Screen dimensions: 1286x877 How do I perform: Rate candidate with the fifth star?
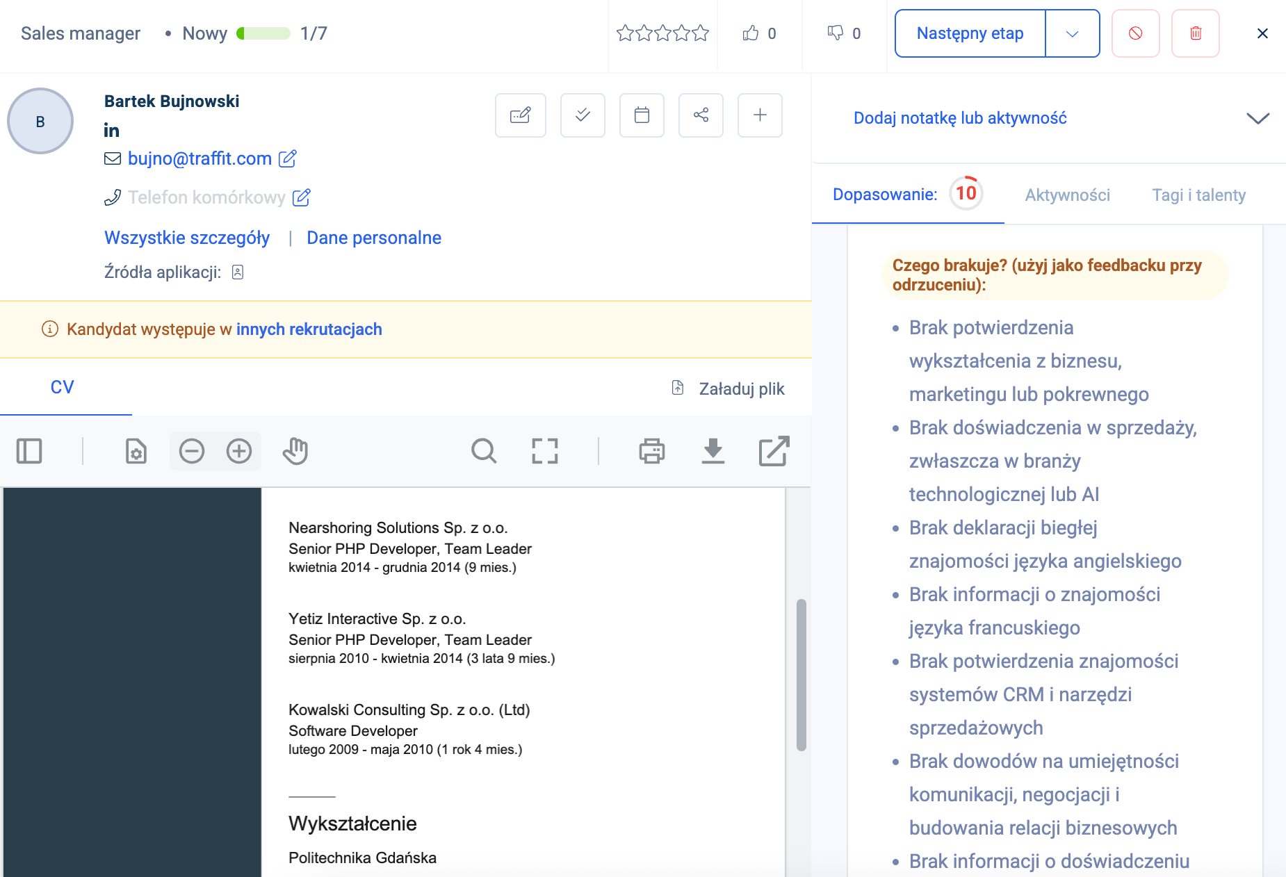coord(701,33)
